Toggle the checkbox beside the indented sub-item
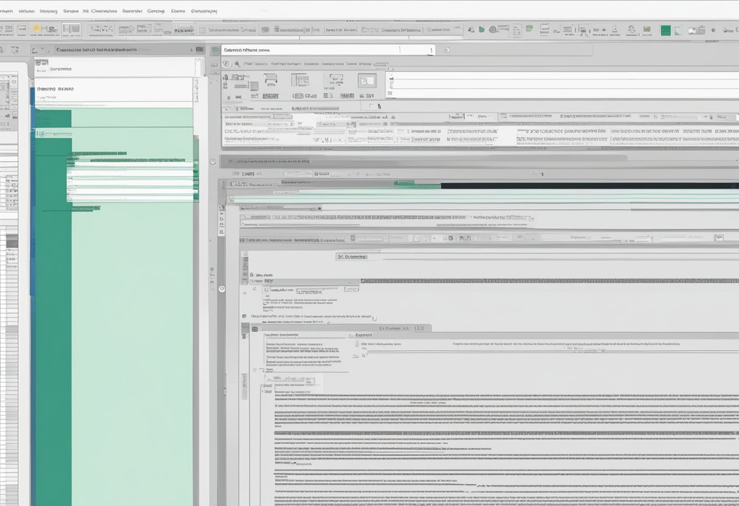Image resolution: width=739 pixels, height=506 pixels. click(x=266, y=289)
